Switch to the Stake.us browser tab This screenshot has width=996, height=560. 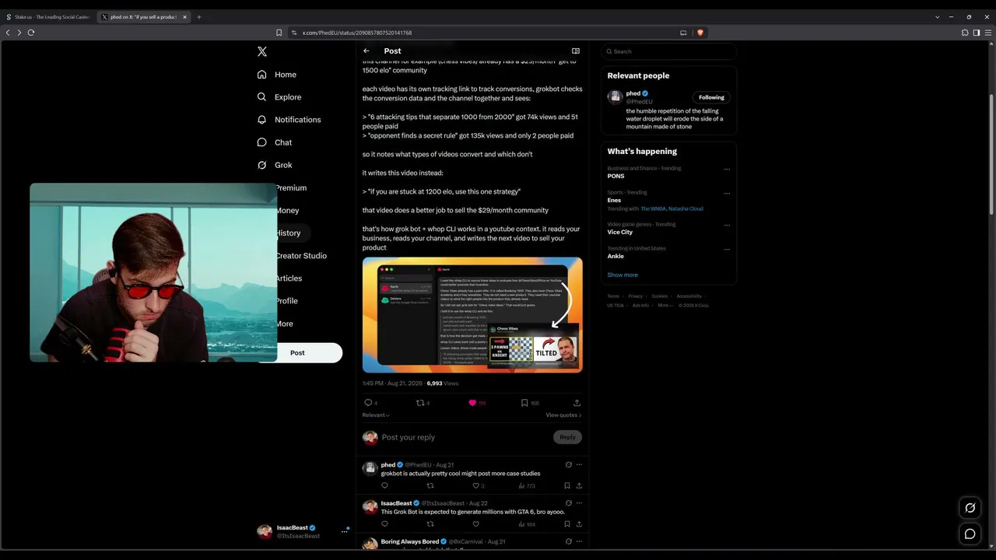point(48,17)
